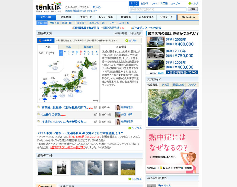Open the レジャー情報 navigation tab
Screen dimensions: 237x187
click(106, 17)
